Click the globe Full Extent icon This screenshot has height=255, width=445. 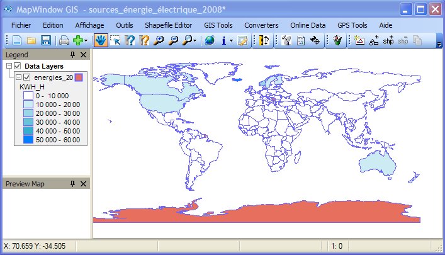[210, 41]
